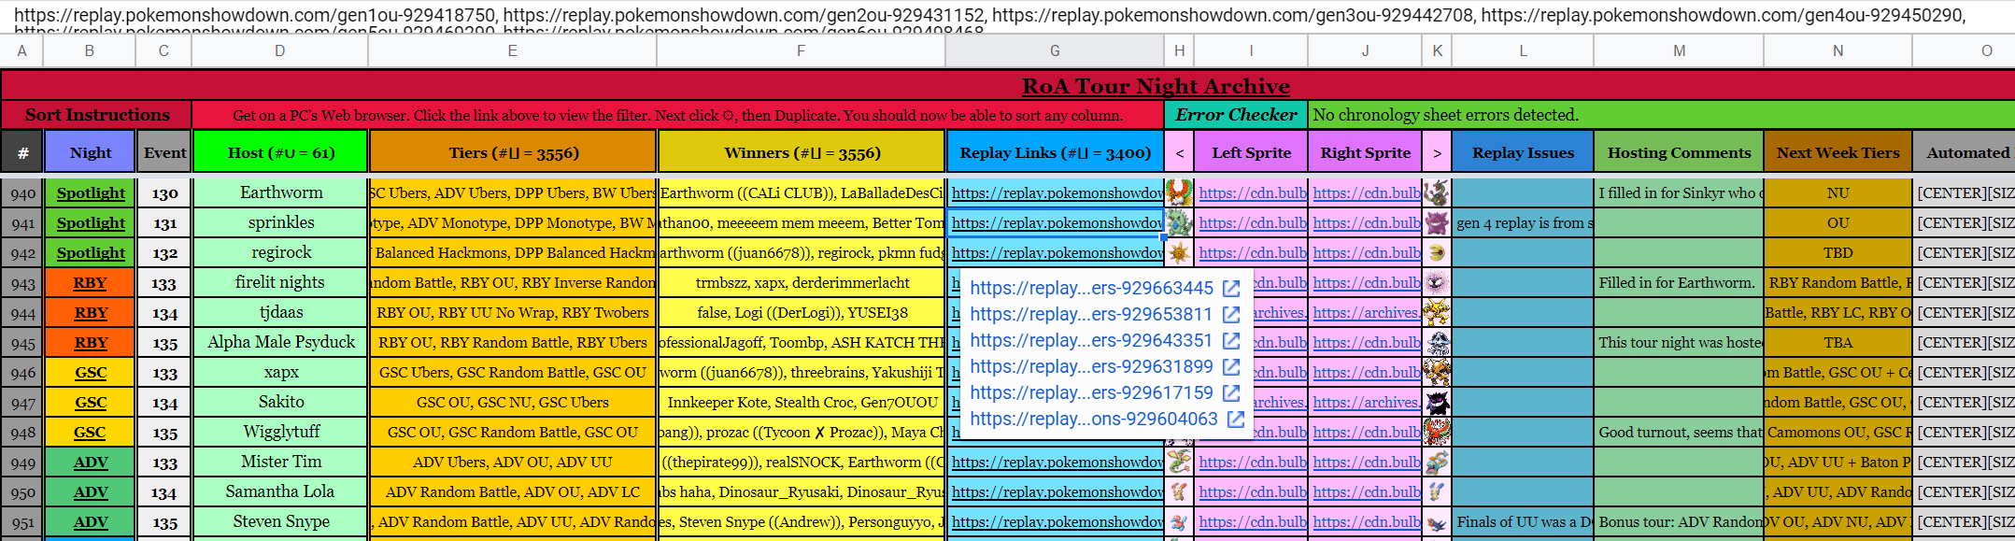Open Left Sprite cdn link in row 941
Image resolution: width=2015 pixels, height=541 pixels.
pyautogui.click(x=1252, y=222)
